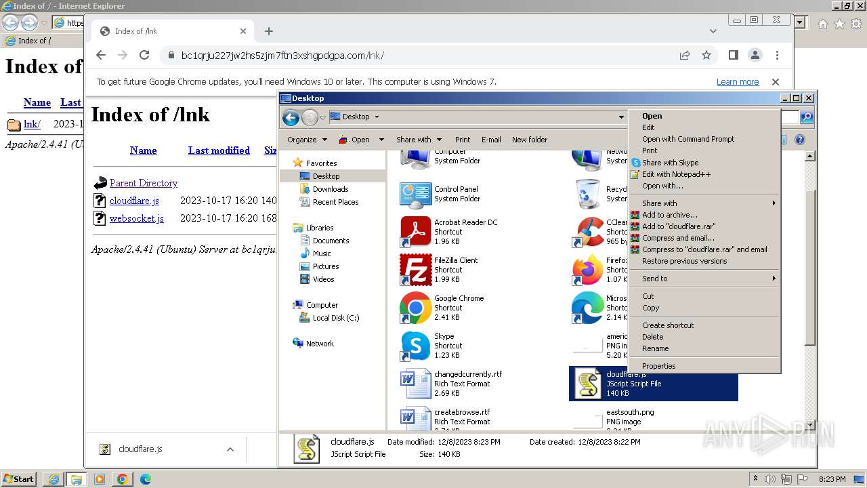Open the Chrome share page icon
Viewport: 867px width, 488px height.
tap(685, 56)
